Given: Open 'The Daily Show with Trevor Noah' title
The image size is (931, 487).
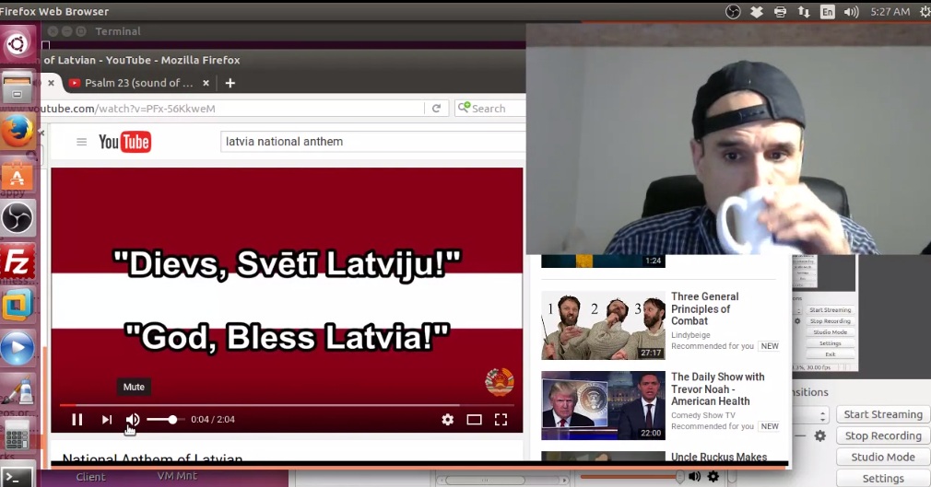Looking at the screenshot, I should click(x=718, y=388).
